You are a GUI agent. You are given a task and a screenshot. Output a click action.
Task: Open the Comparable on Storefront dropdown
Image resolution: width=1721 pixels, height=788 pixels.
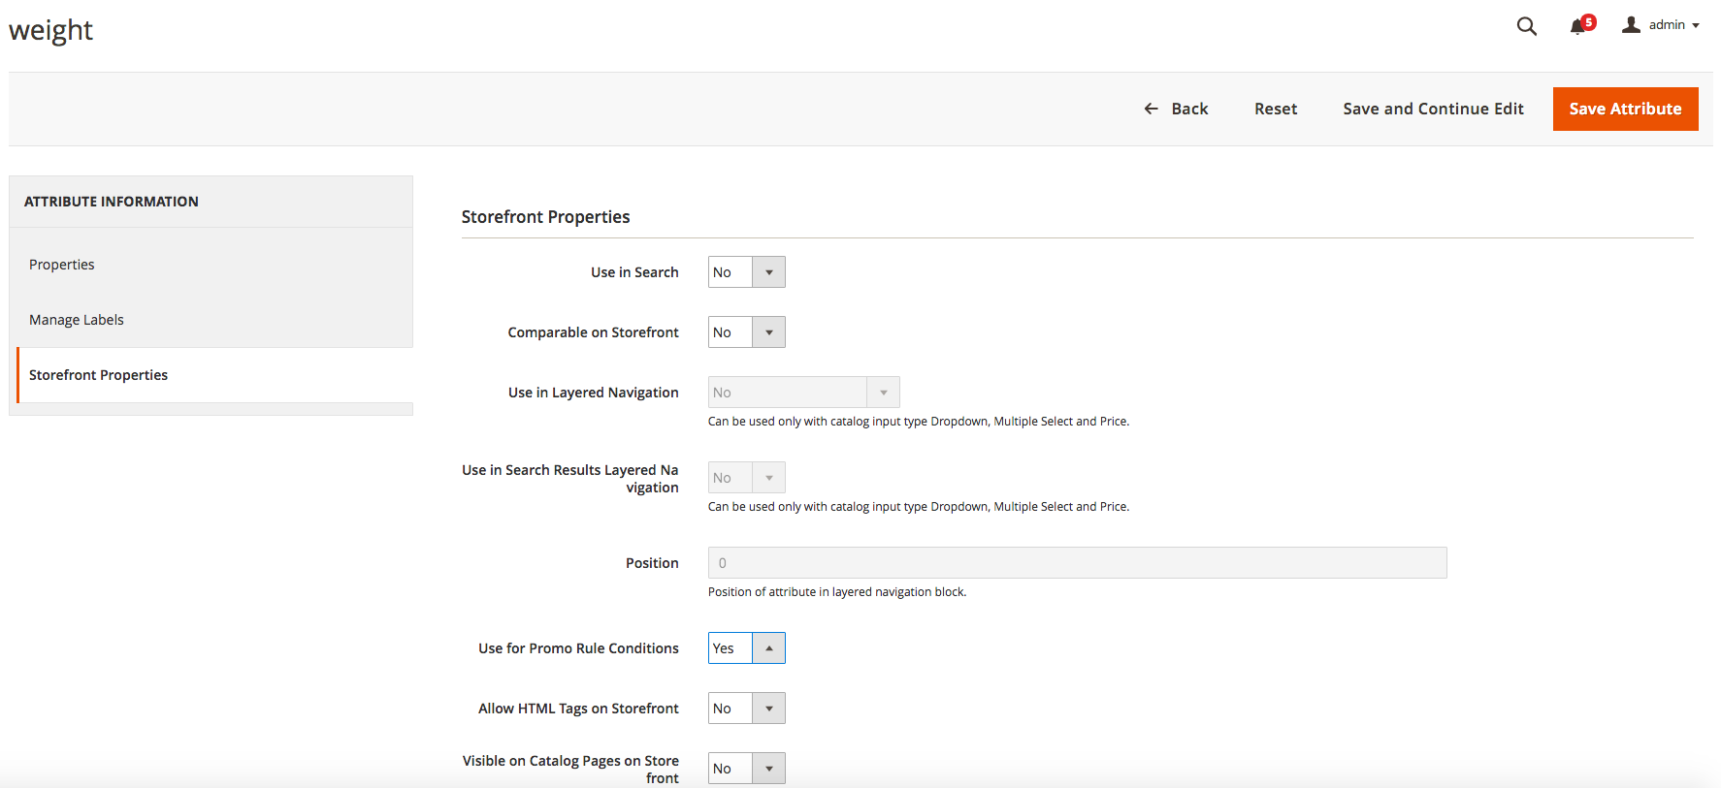coord(746,332)
